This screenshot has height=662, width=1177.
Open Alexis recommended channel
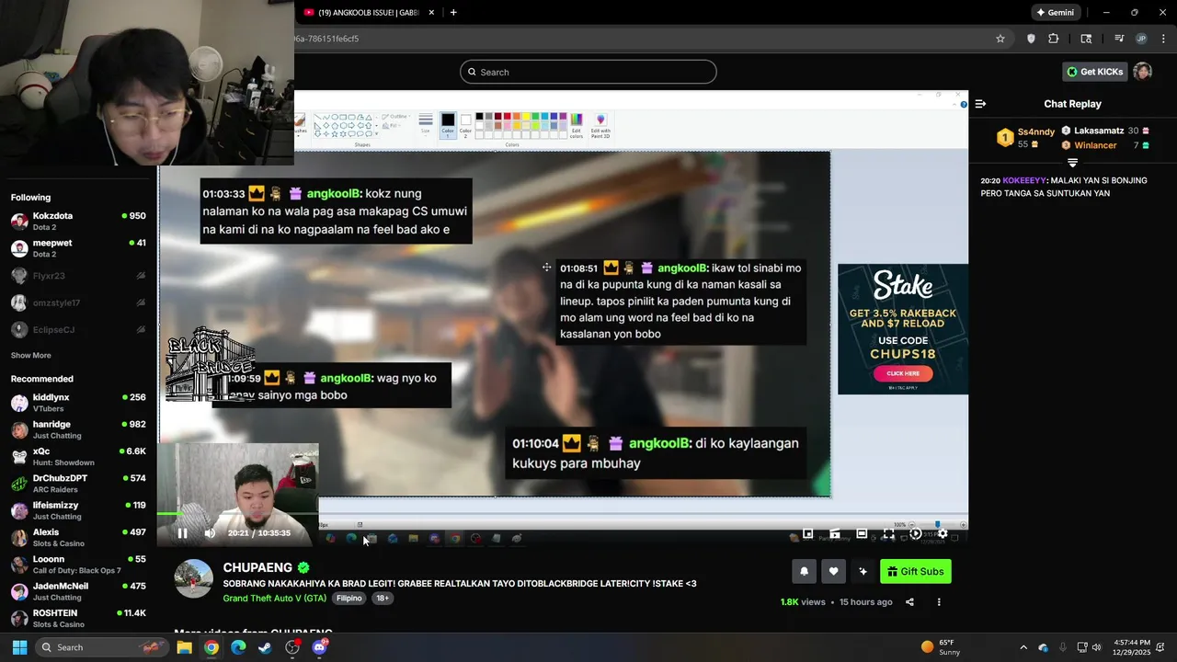(78, 538)
